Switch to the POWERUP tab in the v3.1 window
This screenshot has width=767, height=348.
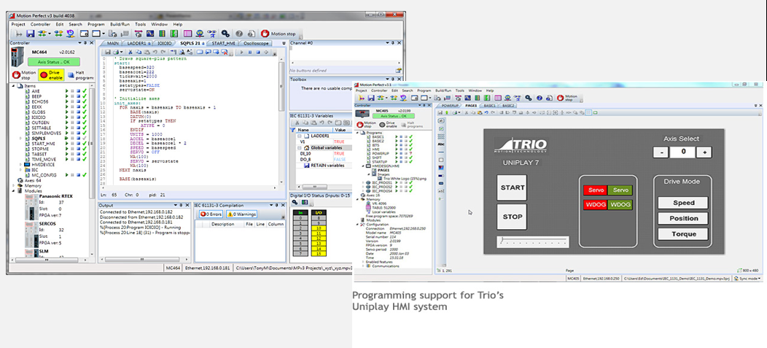[x=450, y=105]
